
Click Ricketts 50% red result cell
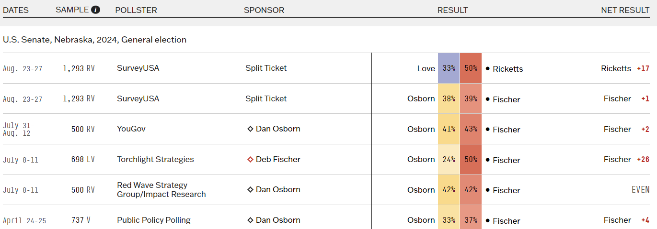coord(471,68)
